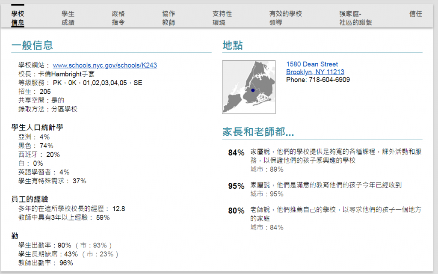Click the enrollment value 招生: 205
The width and height of the screenshot is (438, 274).
(x=35, y=92)
